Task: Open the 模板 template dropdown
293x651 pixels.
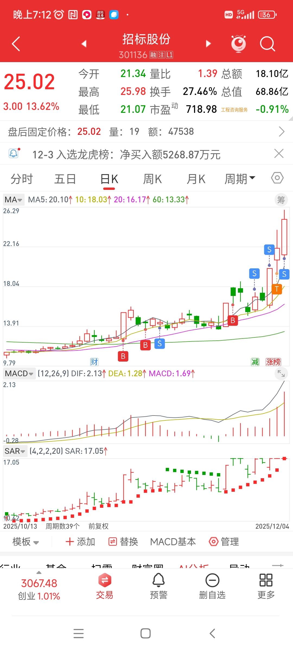Action: pyautogui.click(x=26, y=542)
